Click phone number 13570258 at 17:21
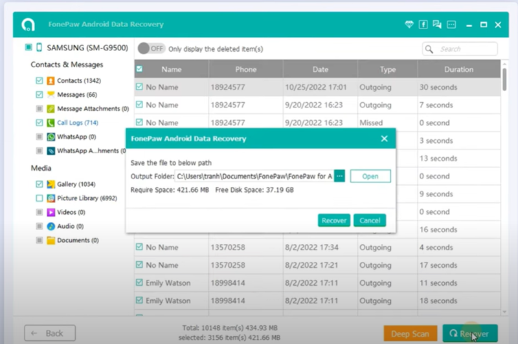The image size is (518, 344). 228,265
